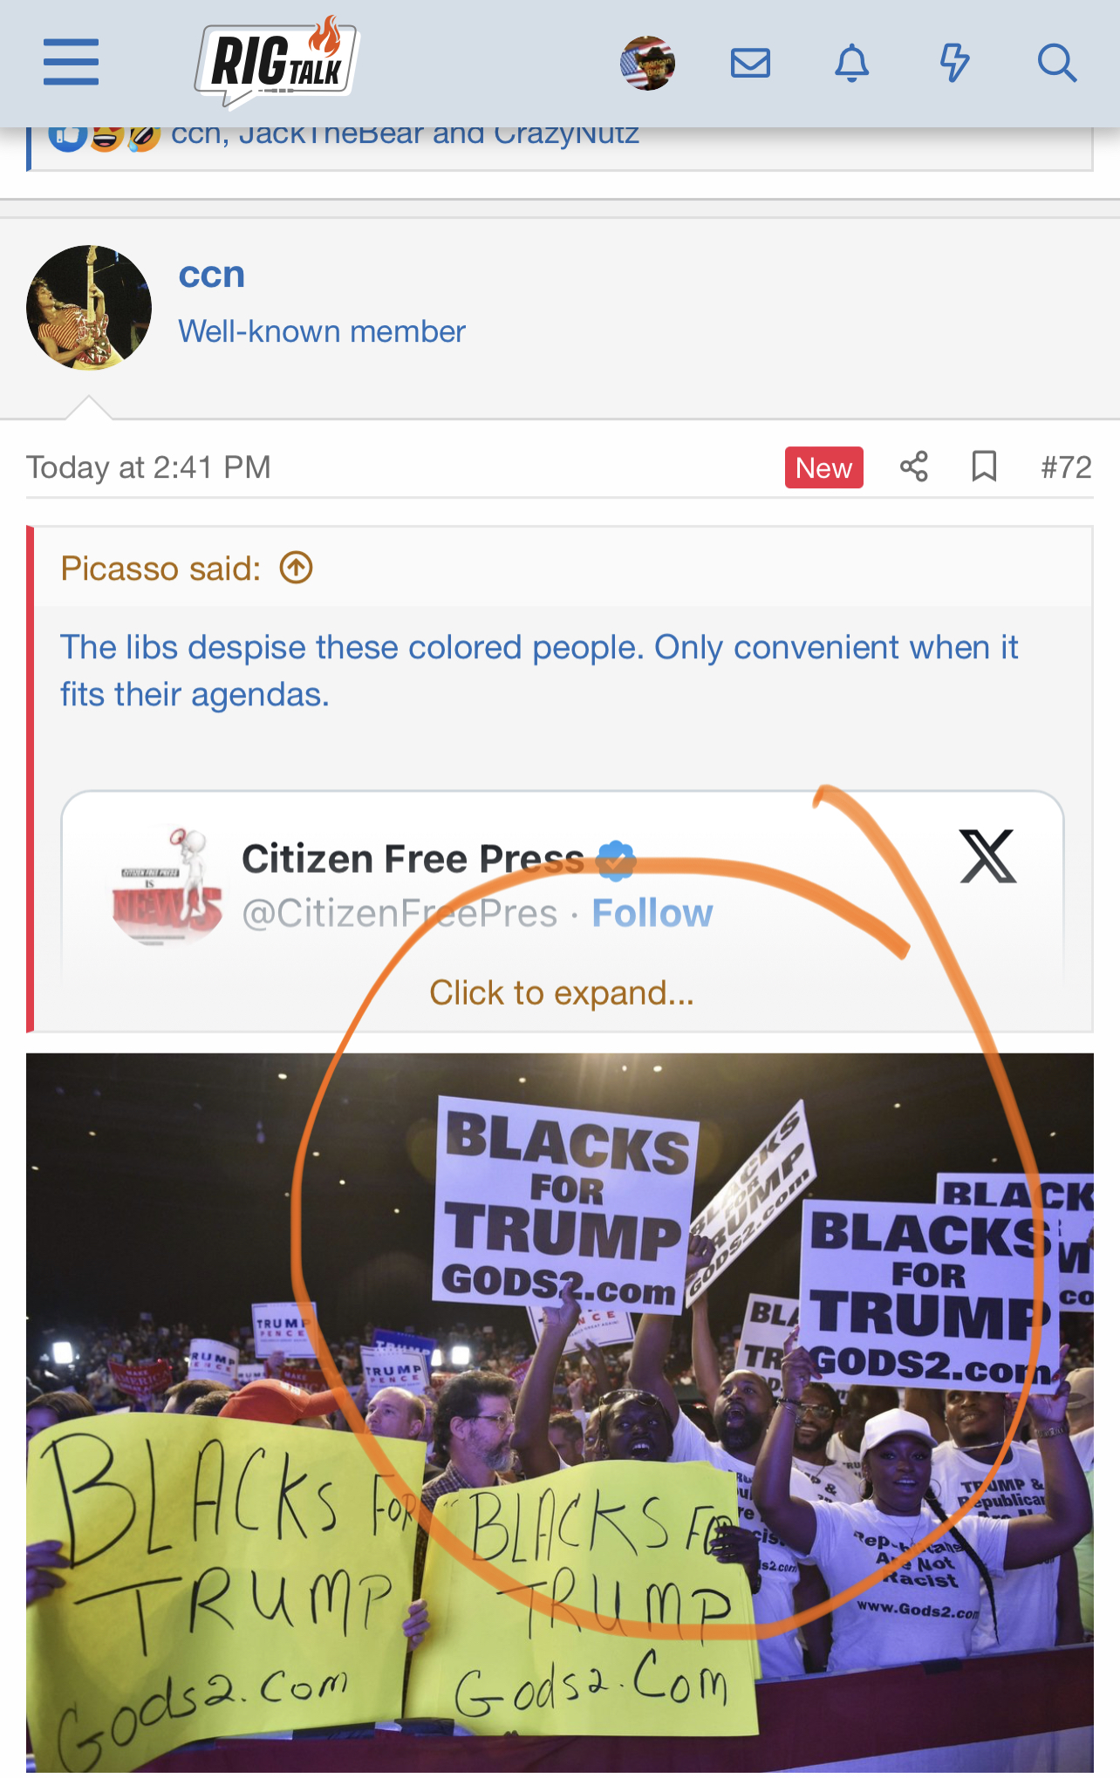Bookmark post #72

985,467
